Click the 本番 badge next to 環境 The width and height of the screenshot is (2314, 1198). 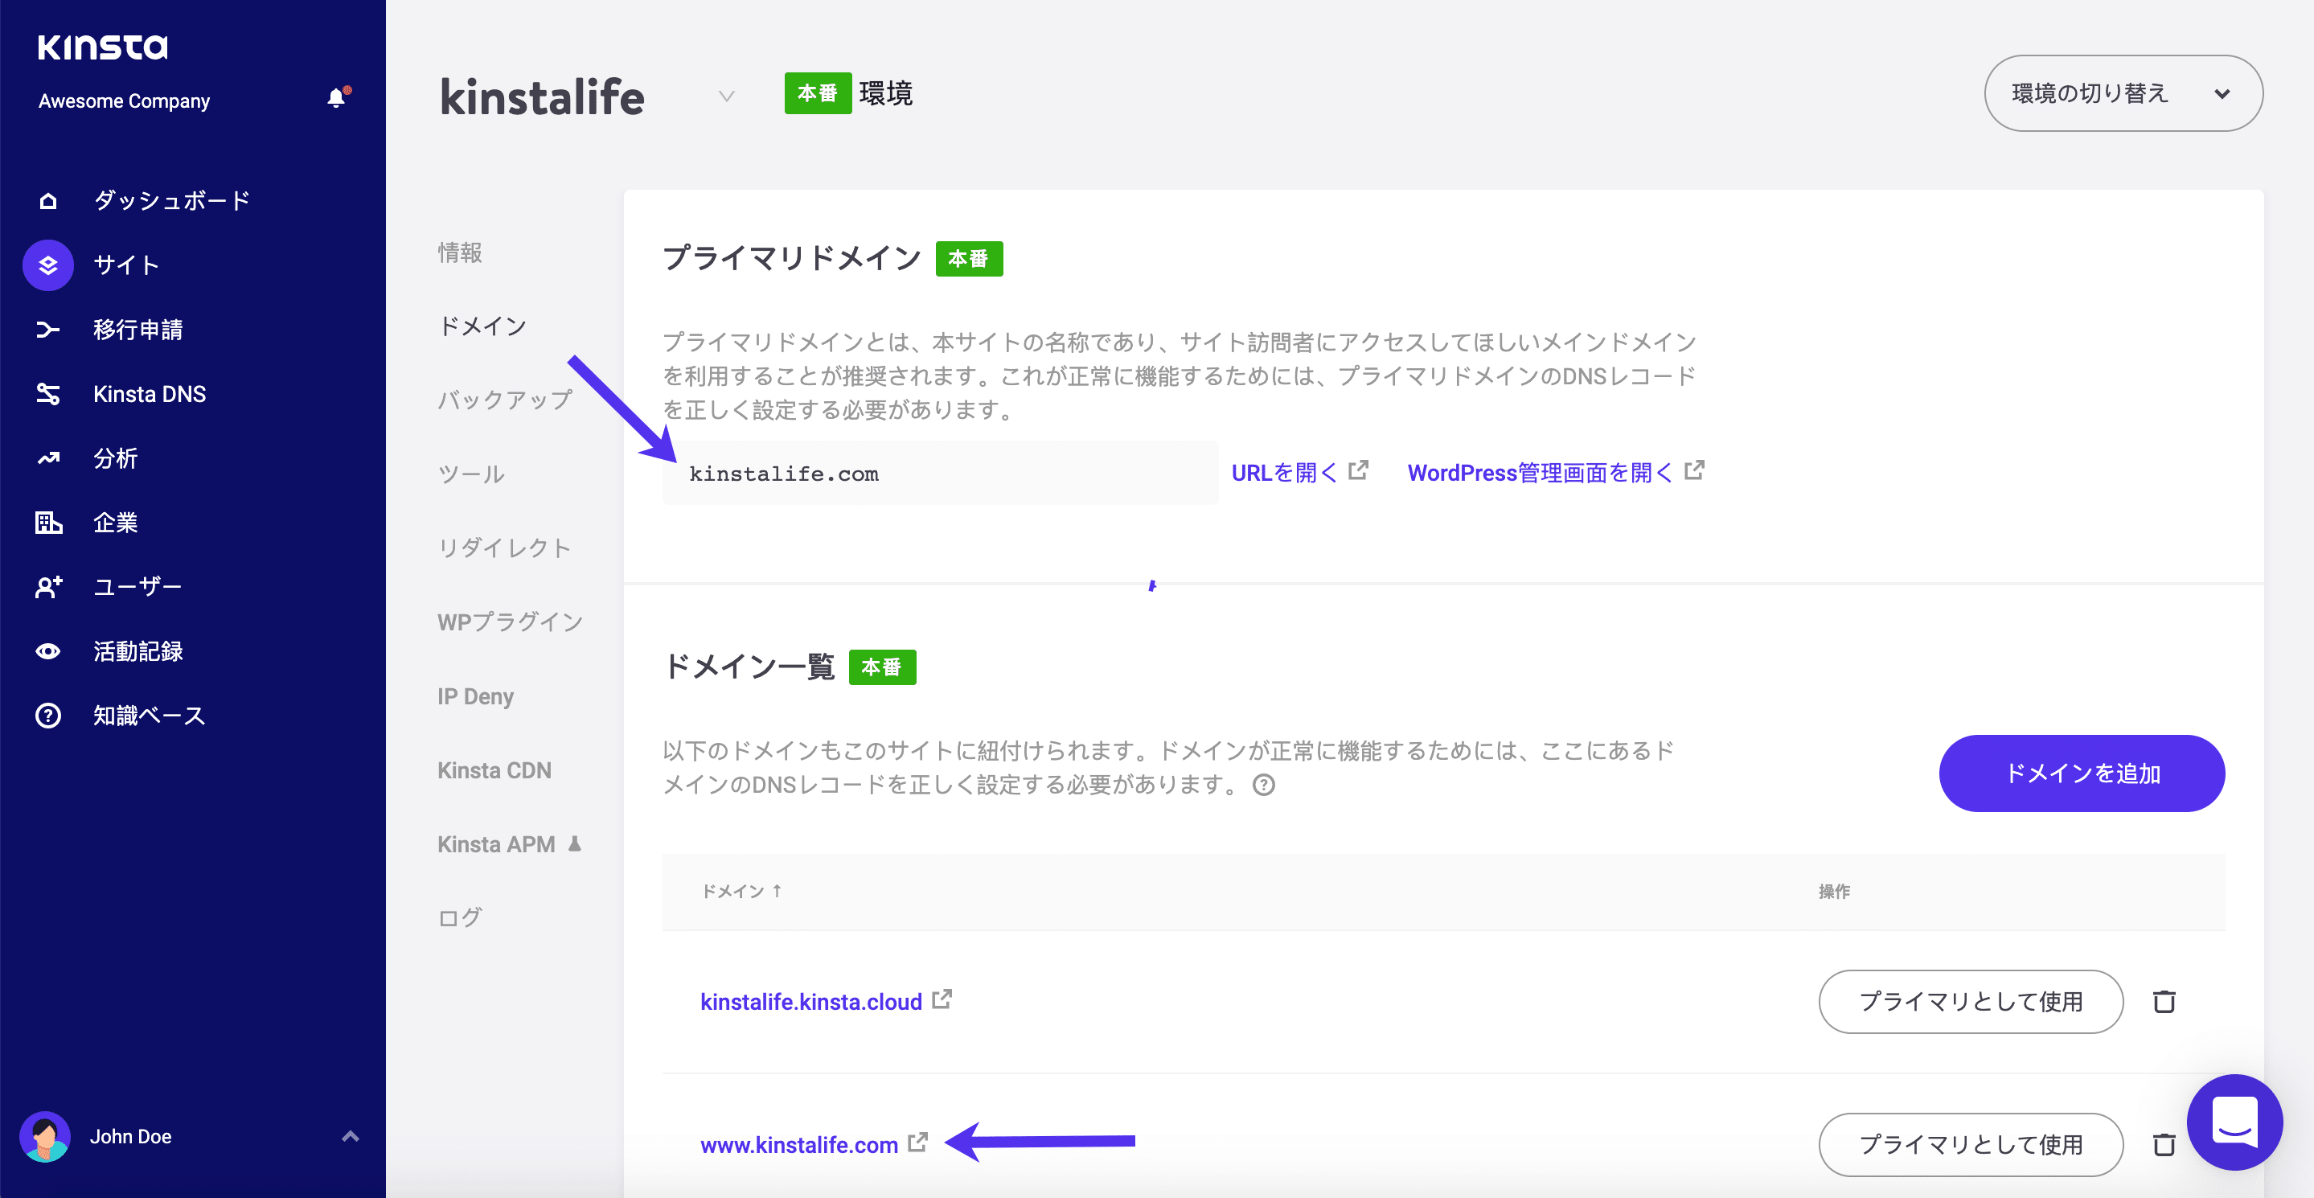818,93
